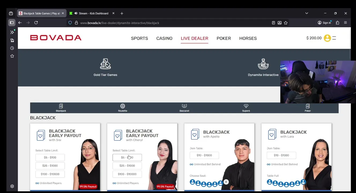This screenshot has height=193, width=356.
Task: Go to the POKER section
Action: (x=224, y=38)
